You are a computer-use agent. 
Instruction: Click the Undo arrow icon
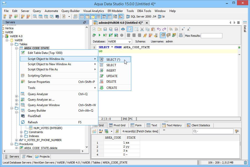(159, 29)
